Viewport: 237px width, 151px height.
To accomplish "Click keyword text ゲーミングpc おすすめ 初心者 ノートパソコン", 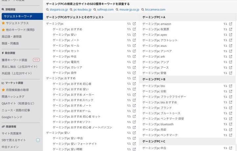I will click(83, 127).
